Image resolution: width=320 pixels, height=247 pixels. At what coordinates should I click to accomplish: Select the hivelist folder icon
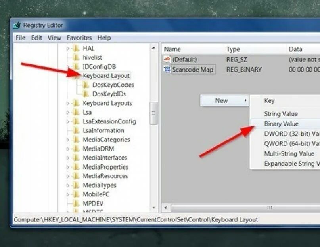76,58
